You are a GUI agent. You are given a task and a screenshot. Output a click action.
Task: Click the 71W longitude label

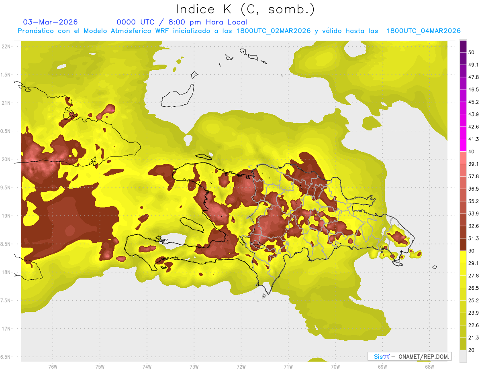coord(288,367)
